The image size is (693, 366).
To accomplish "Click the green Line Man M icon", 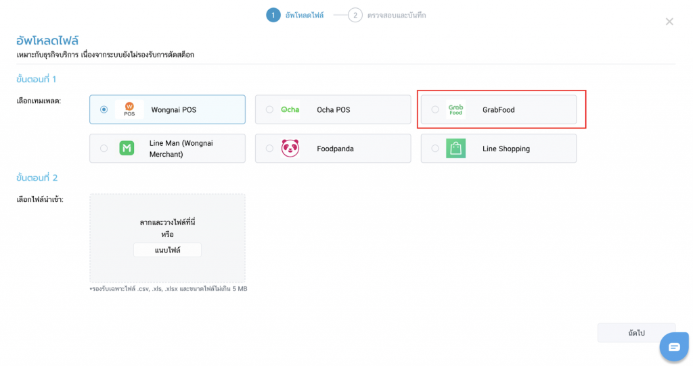I will coord(127,148).
